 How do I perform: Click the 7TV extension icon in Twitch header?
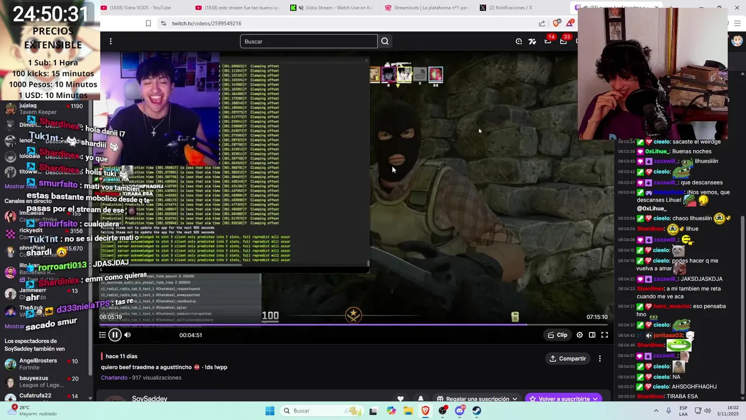[x=532, y=41]
